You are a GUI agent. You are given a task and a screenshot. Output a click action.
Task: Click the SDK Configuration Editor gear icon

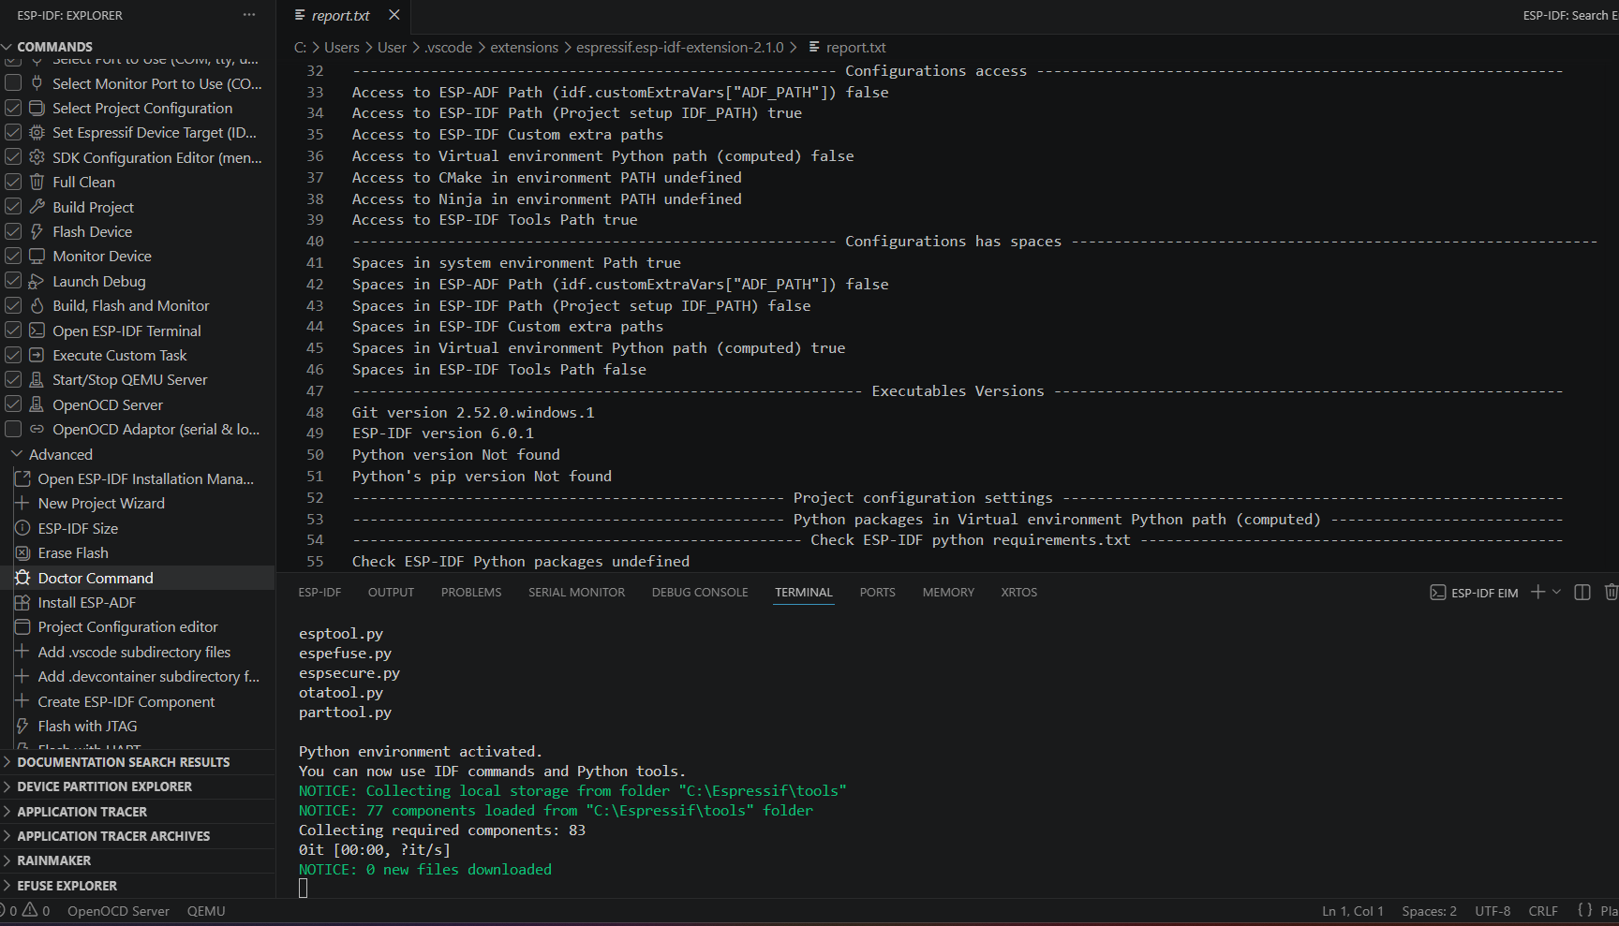click(x=37, y=157)
